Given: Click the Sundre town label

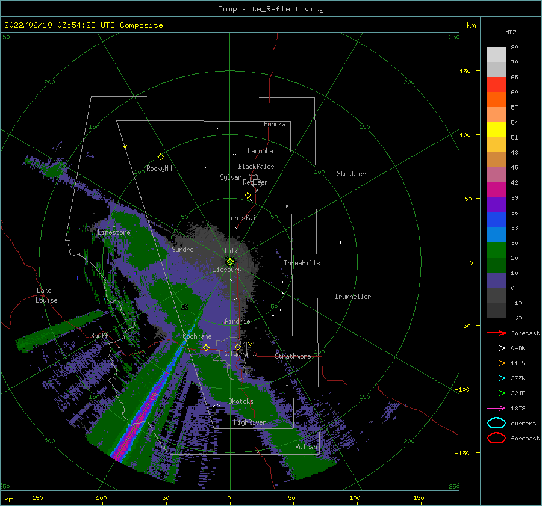Looking at the screenshot, I should click(182, 249).
